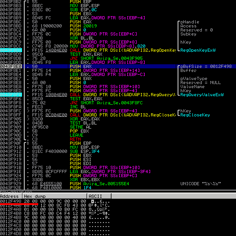The image size is (236, 236).
Task: Select PUSH Avira_Se.005155E4 instruction
Action: [x=99, y=184]
